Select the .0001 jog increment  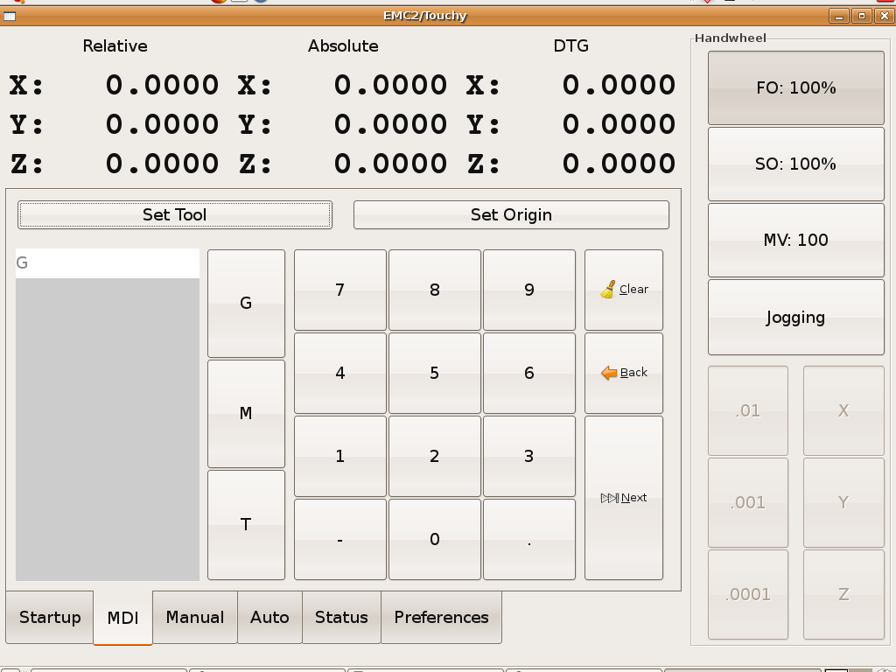pyautogui.click(x=748, y=595)
